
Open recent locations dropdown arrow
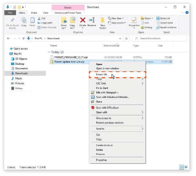point(19,38)
